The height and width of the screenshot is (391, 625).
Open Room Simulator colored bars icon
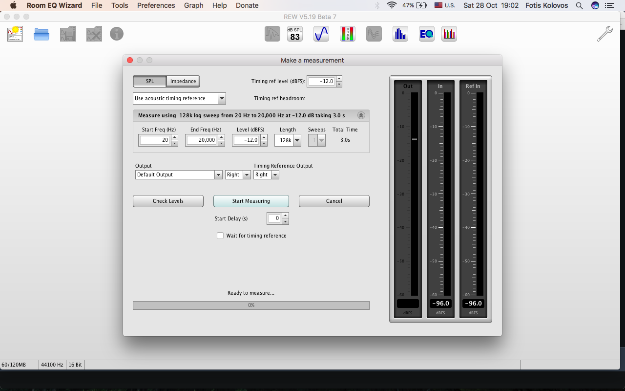pyautogui.click(x=449, y=34)
